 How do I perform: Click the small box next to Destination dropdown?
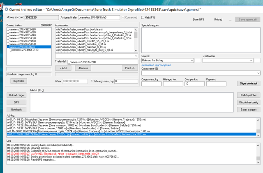click(x=257, y=61)
